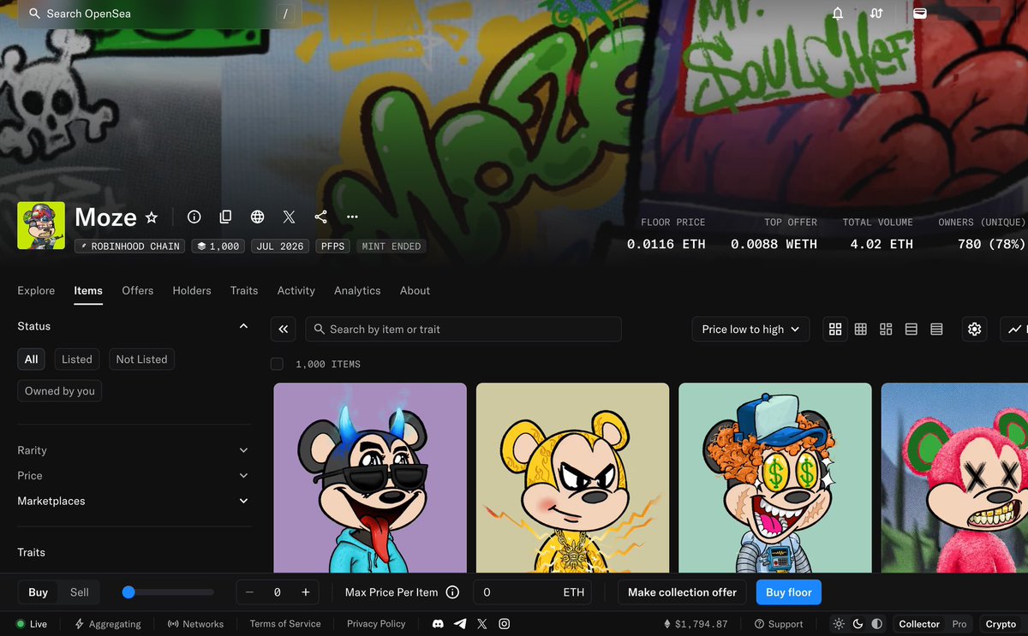Switch to dark theme moon icon
This screenshot has width=1028, height=636.
(x=857, y=624)
